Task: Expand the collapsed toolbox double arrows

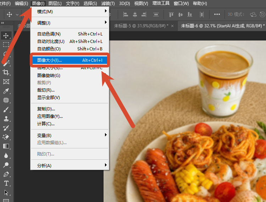Action: 2,23
